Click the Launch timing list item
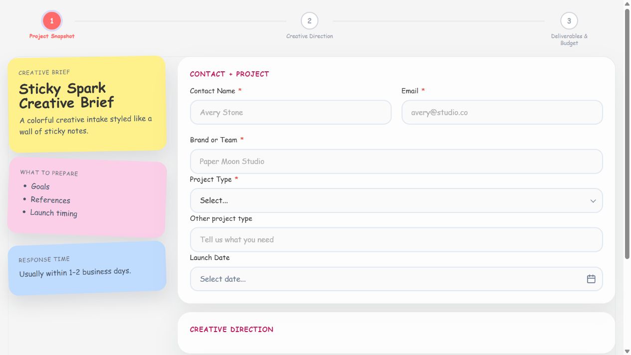 point(53,213)
